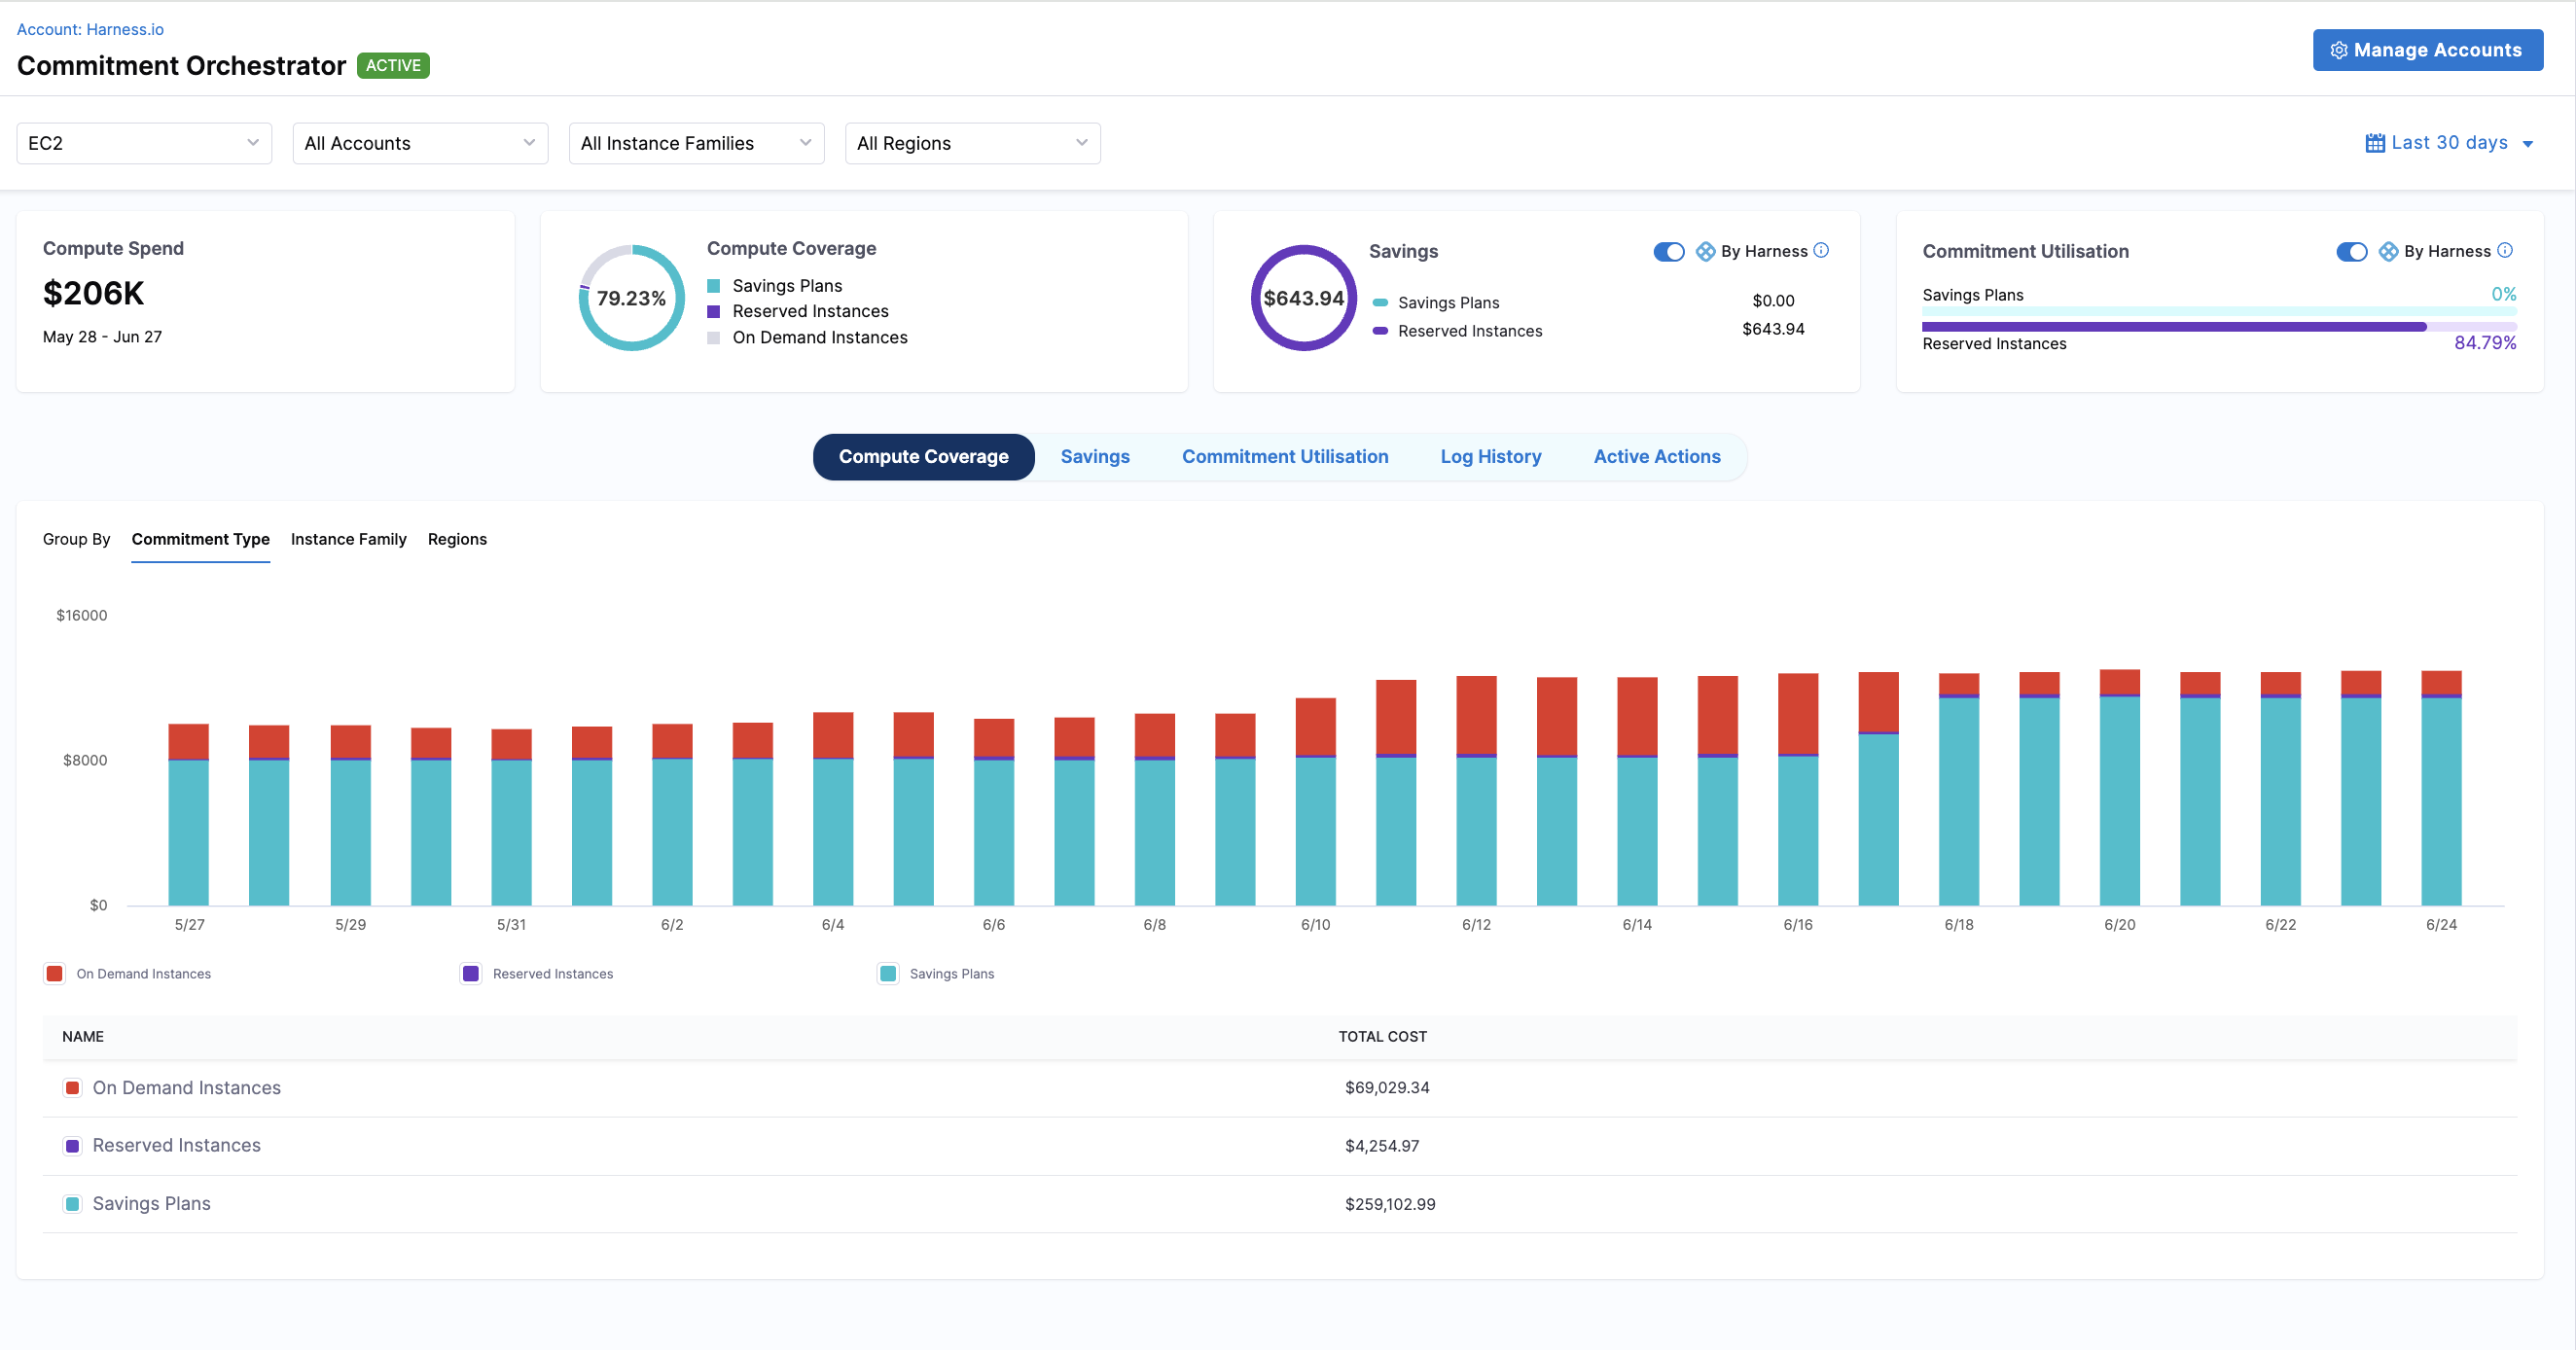Click the gear icon on Manage Accounts
The height and width of the screenshot is (1350, 2576).
tap(2338, 50)
